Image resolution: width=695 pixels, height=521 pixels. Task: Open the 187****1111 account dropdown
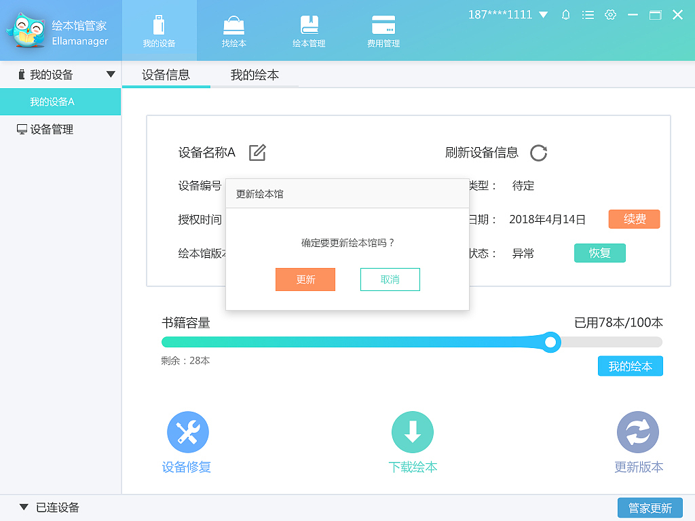click(507, 14)
